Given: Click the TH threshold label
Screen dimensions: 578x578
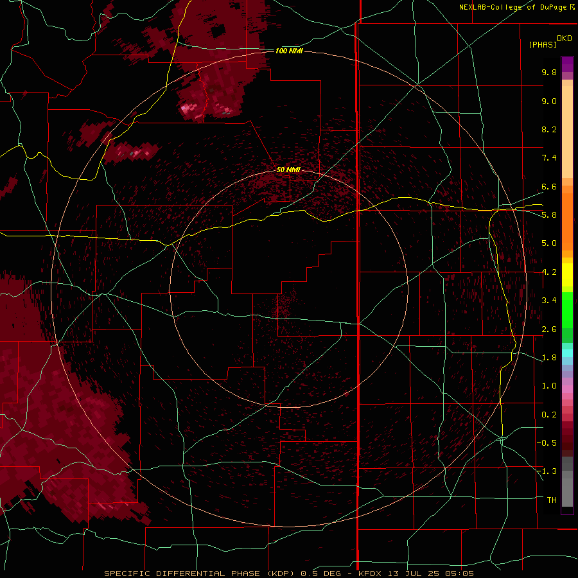Looking at the screenshot, I should (552, 500).
